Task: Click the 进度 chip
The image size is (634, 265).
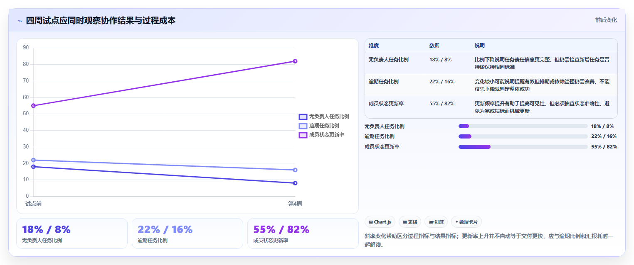Action: pos(436,222)
